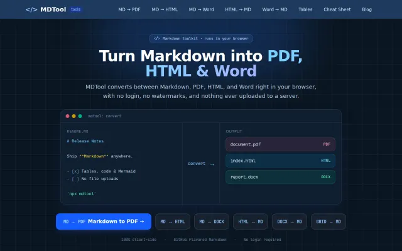Select the index.html output row
402x251 pixels.
pyautogui.click(x=280, y=161)
